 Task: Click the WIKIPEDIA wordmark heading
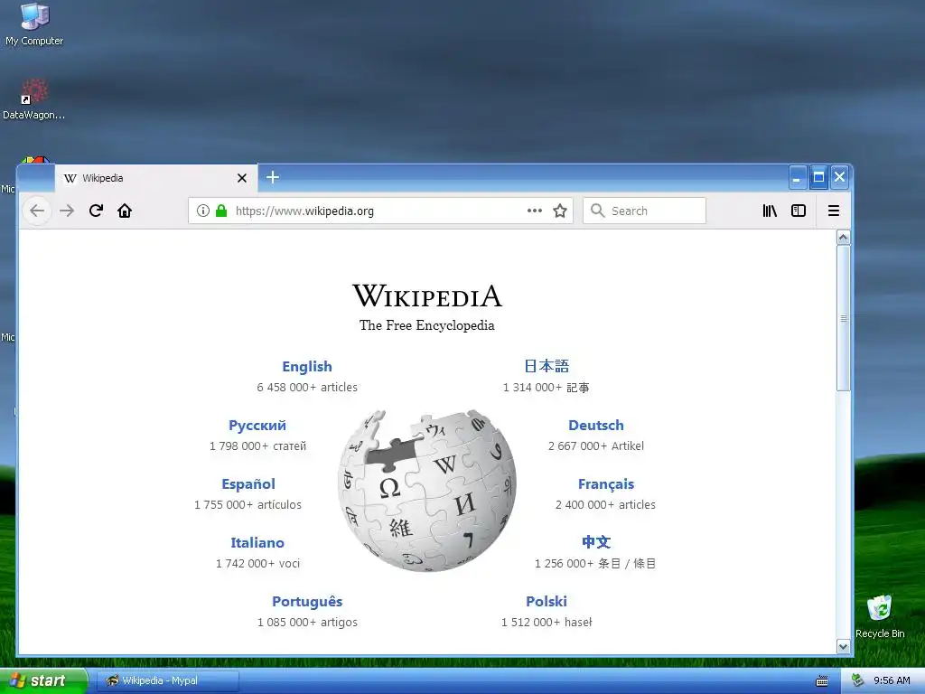427,295
